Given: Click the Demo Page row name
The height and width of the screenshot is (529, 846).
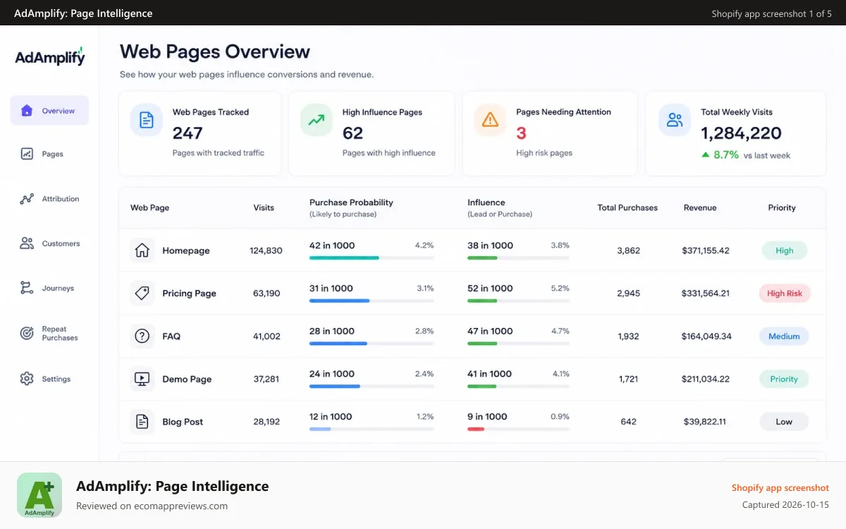Looking at the screenshot, I should [x=187, y=379].
